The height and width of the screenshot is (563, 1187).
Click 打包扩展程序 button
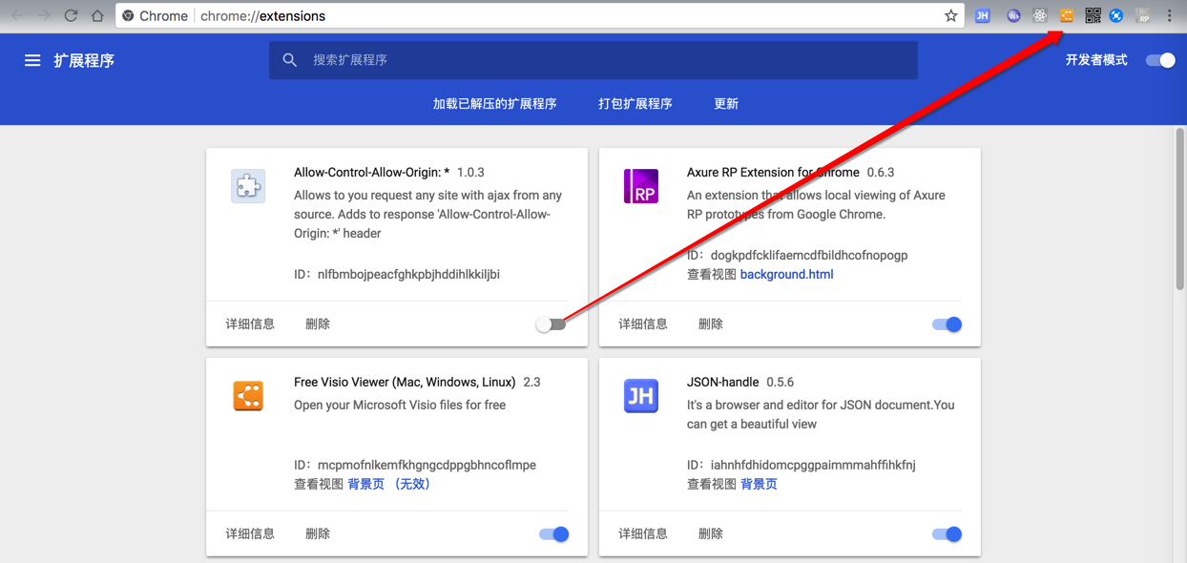635,104
